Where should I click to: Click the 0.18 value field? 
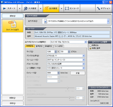[x=79, y=89]
